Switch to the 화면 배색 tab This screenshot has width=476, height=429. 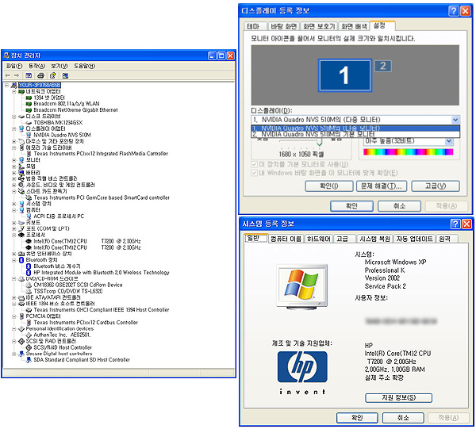(x=354, y=27)
